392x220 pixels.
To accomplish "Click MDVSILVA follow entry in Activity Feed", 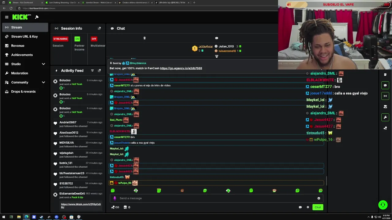I will (78, 145).
